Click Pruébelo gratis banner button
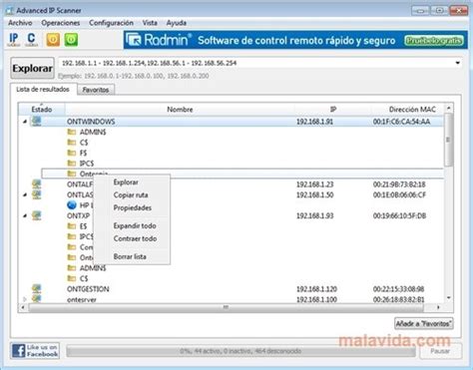The image size is (473, 370). (x=434, y=41)
